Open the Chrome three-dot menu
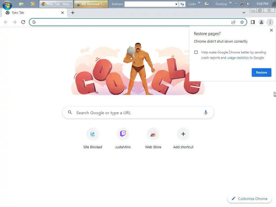Viewport: 276px width, 207px height. (x=270, y=22)
